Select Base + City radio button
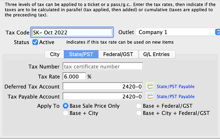The image size is (220, 139). [x=66, y=113]
